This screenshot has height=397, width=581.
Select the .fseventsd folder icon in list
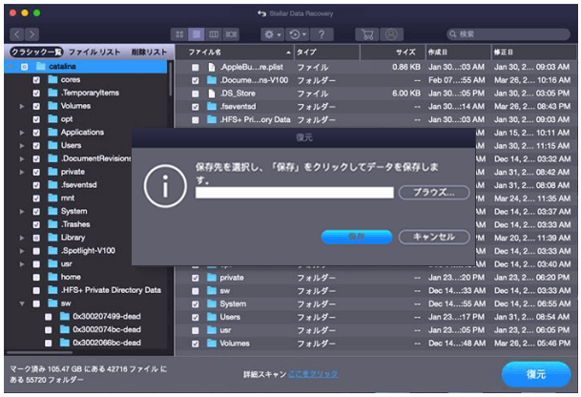coord(212,107)
